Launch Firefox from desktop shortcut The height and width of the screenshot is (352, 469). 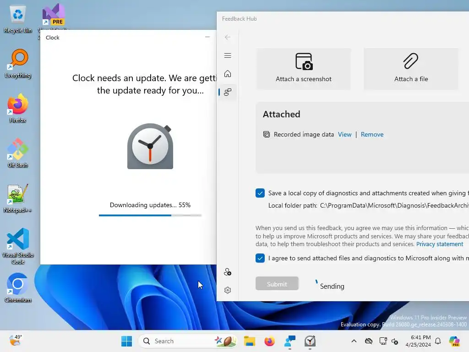click(18, 109)
